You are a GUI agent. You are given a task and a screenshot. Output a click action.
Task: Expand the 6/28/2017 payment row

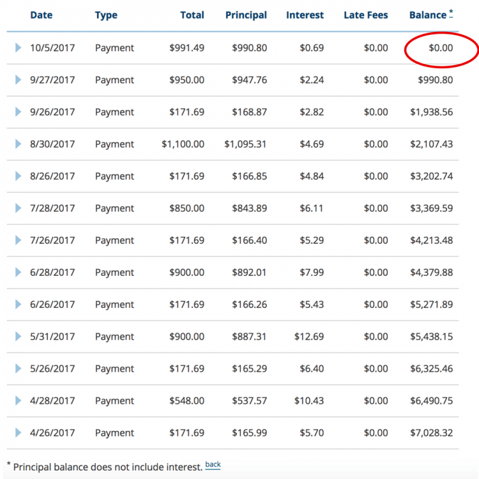tap(18, 272)
